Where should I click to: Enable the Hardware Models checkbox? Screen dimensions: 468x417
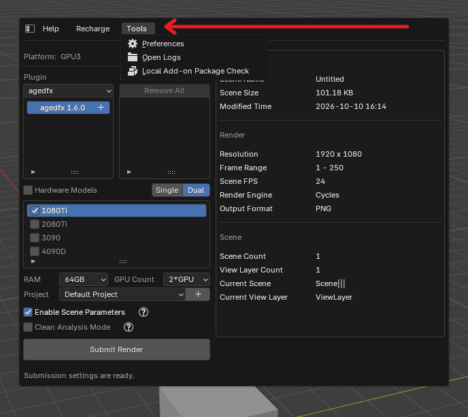[28, 190]
